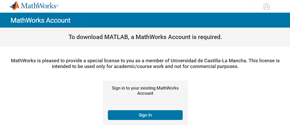Image resolution: width=290 pixels, height=130 pixels.
Task: Click the MathWorks wordmark text
Action: pyautogui.click(x=38, y=6)
